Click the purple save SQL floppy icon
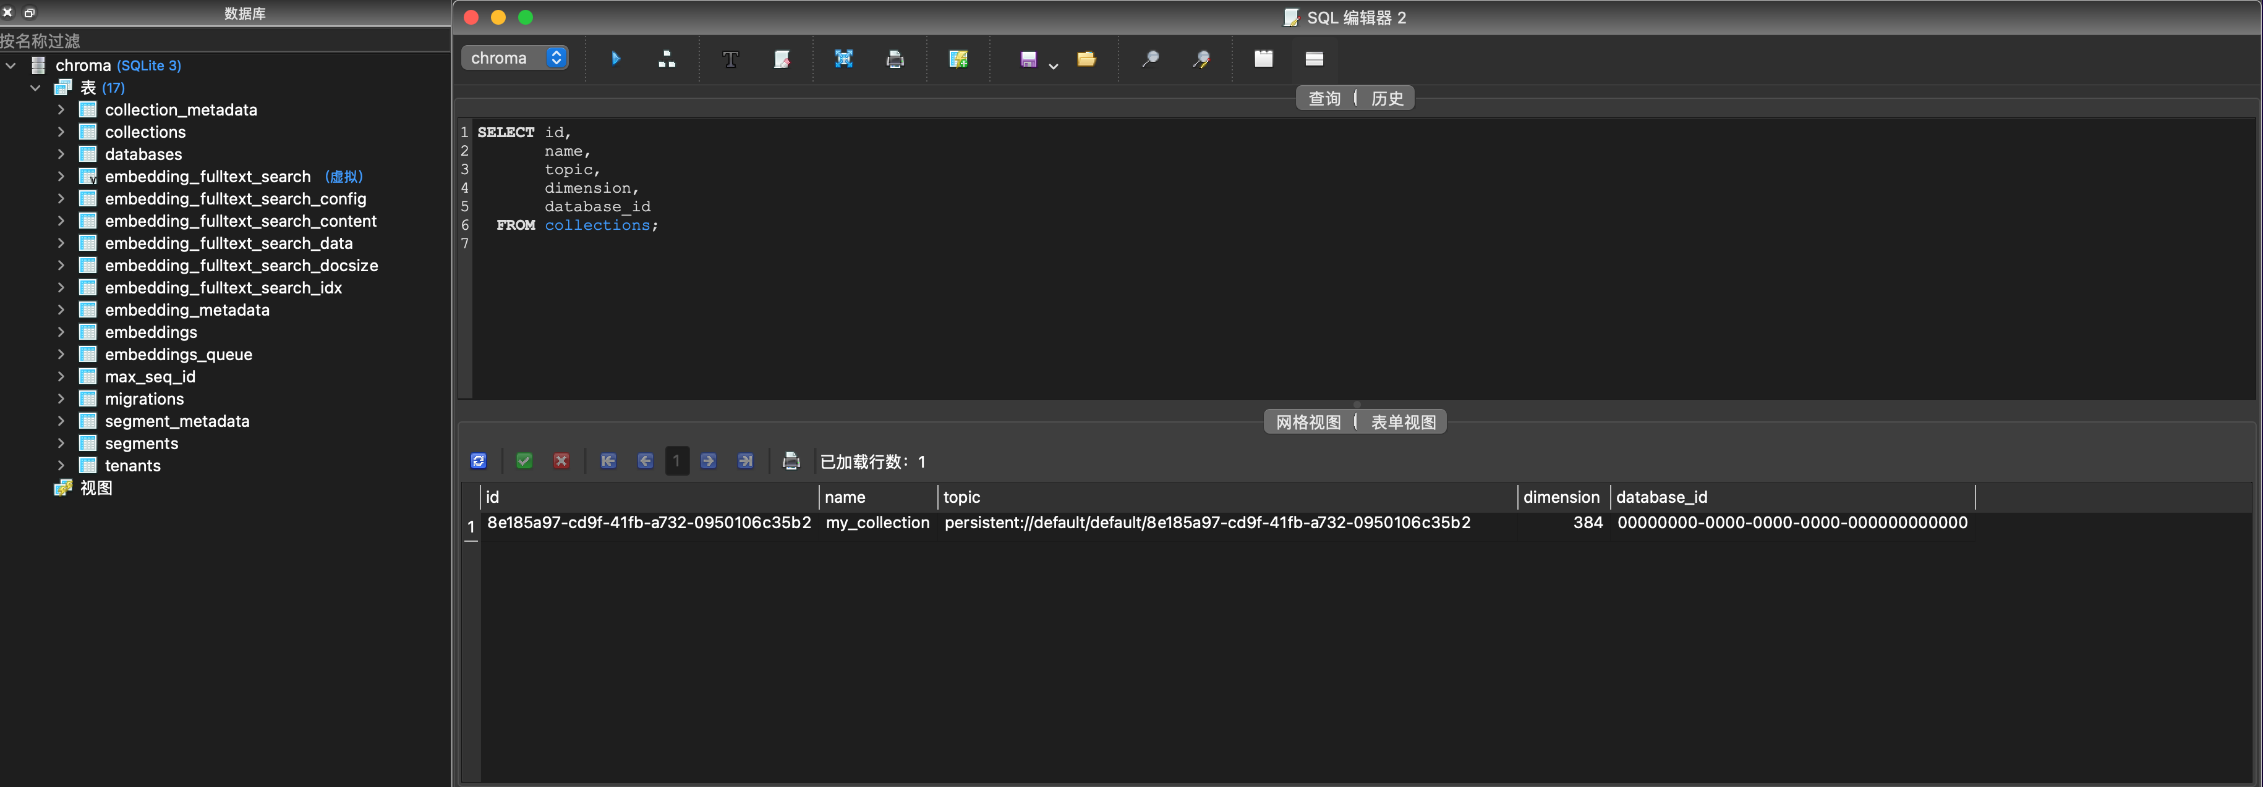Image resolution: width=2263 pixels, height=787 pixels. click(1028, 59)
